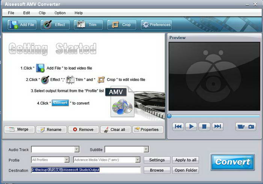
Task: Expand the Audio Track dropdown
Action: point(77,149)
